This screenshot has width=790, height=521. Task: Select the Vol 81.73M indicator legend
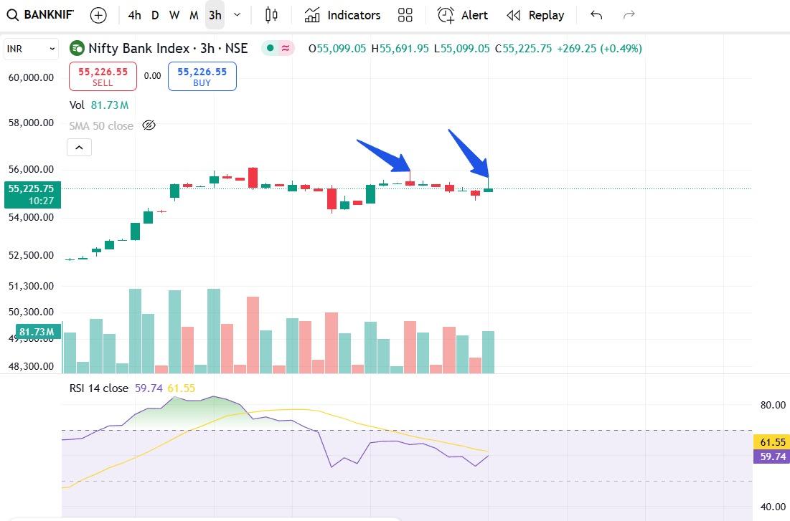[x=99, y=105]
